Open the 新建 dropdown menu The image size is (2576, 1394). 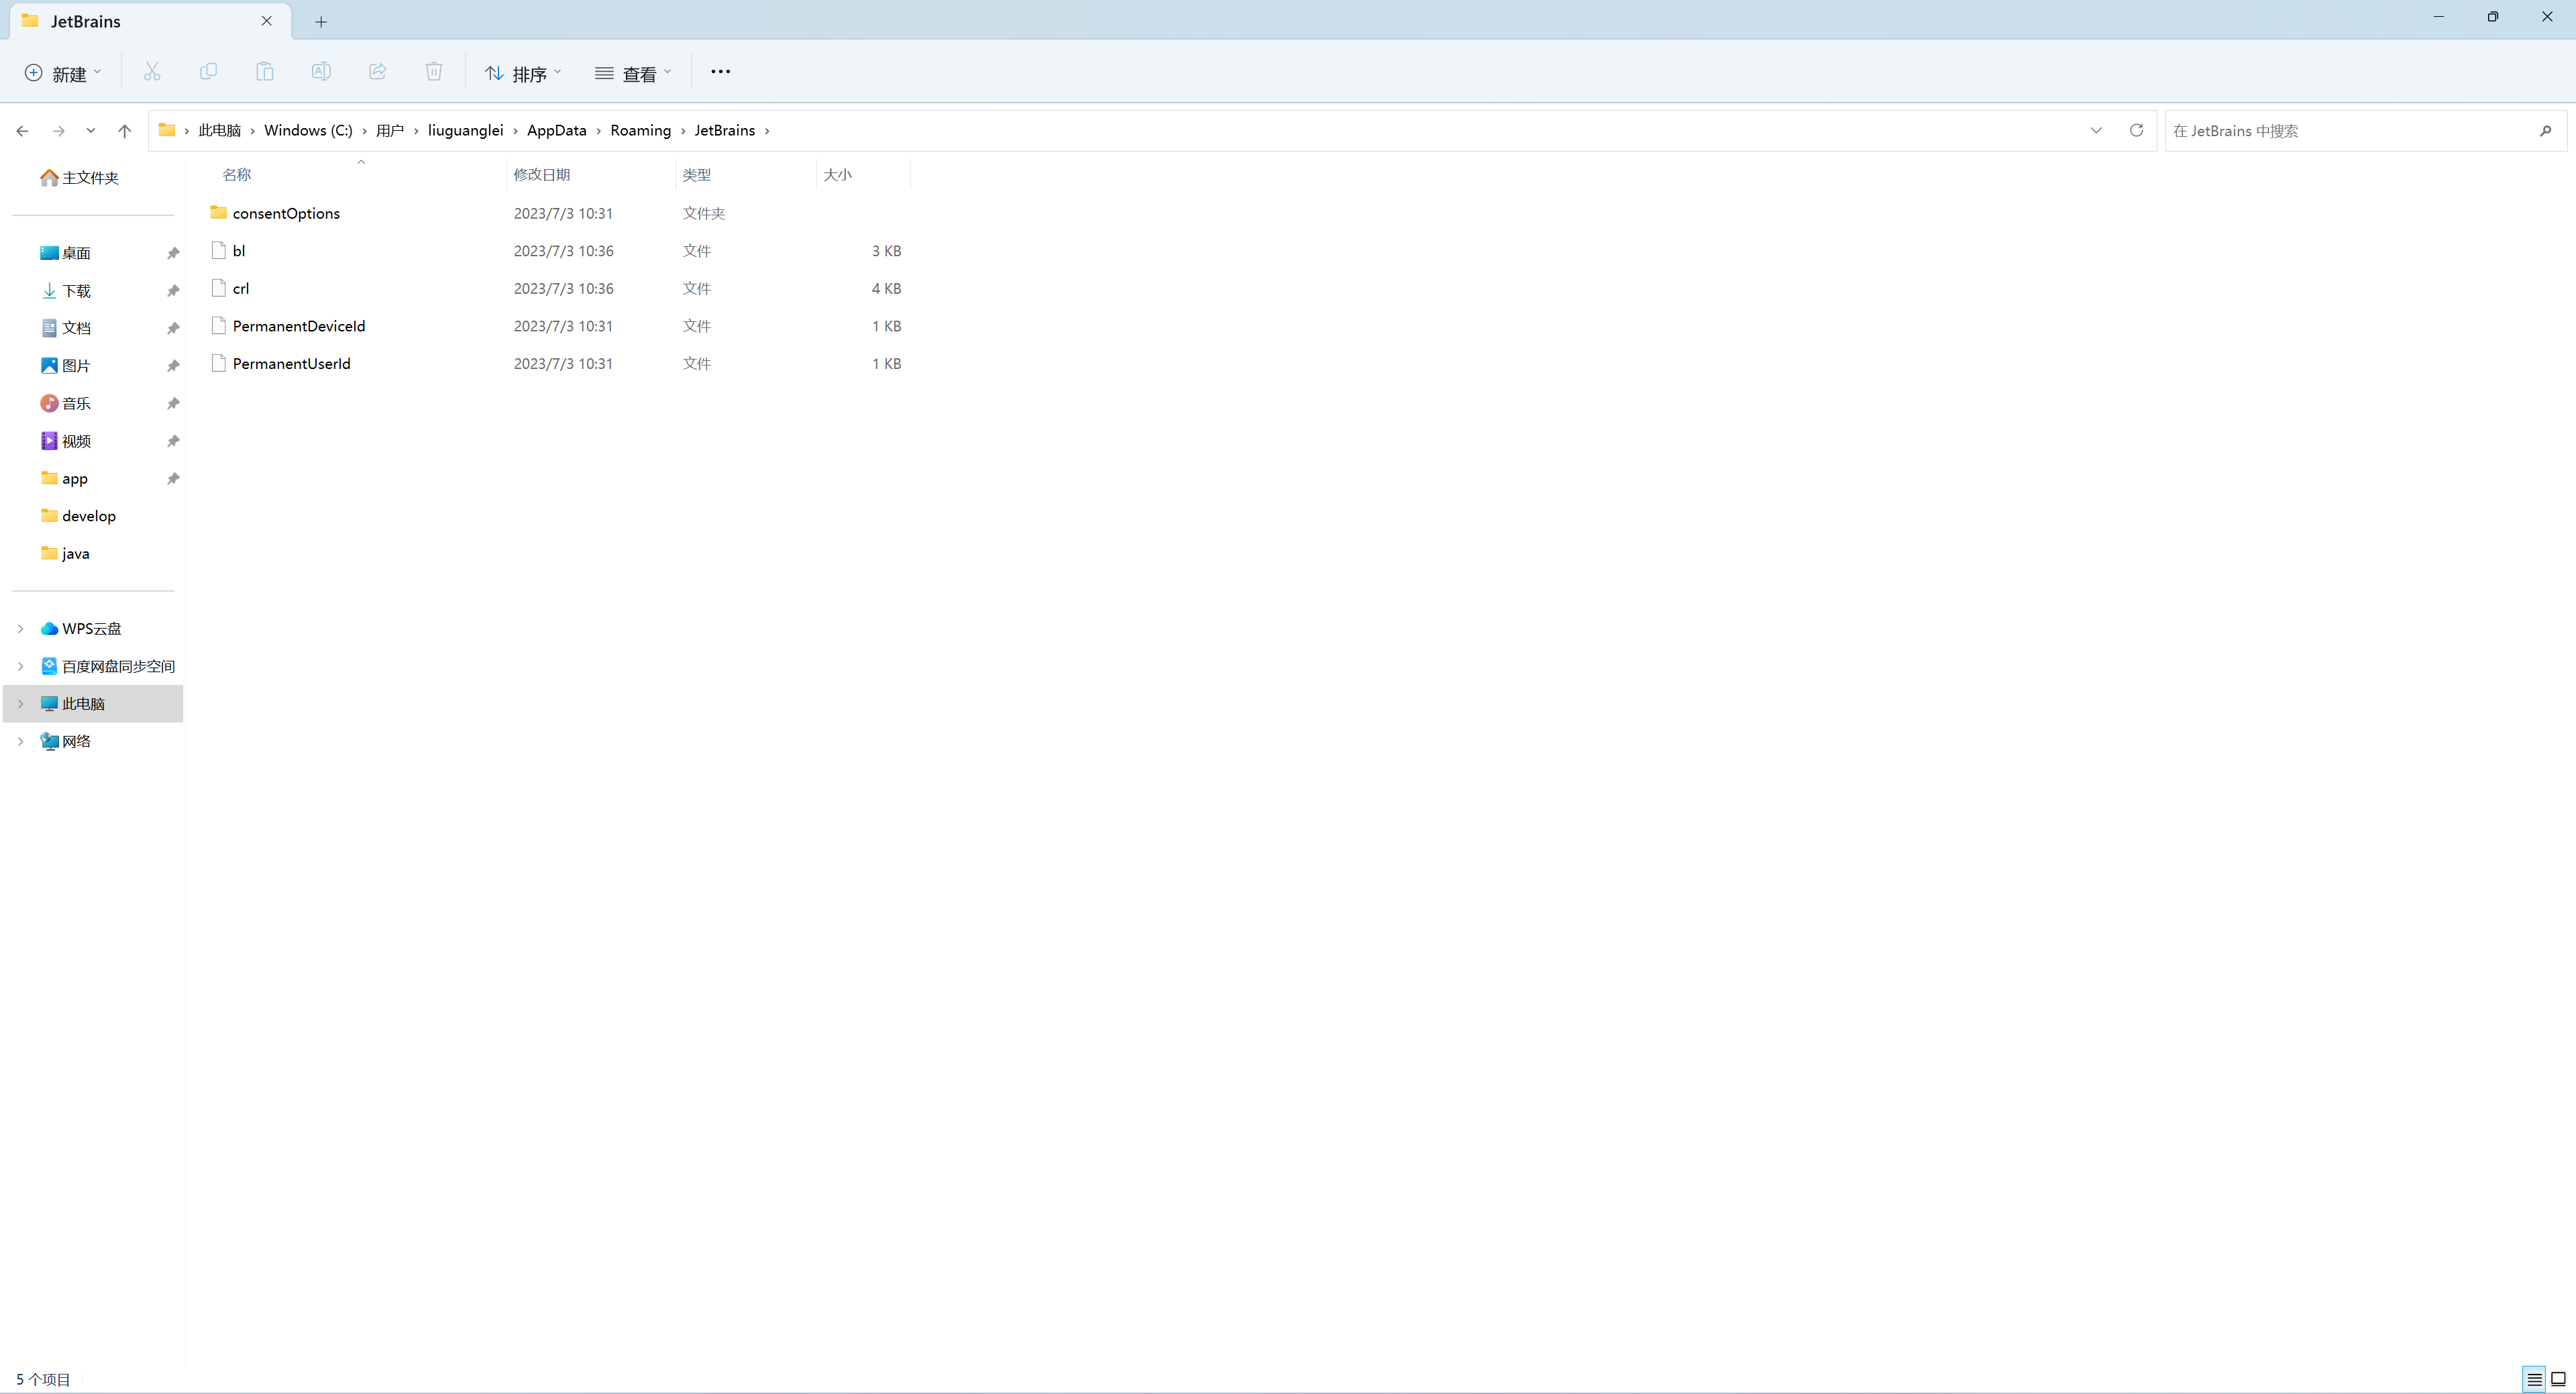click(62, 73)
